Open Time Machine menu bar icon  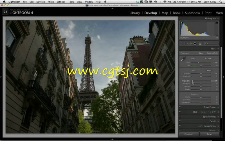(x=156, y=2)
